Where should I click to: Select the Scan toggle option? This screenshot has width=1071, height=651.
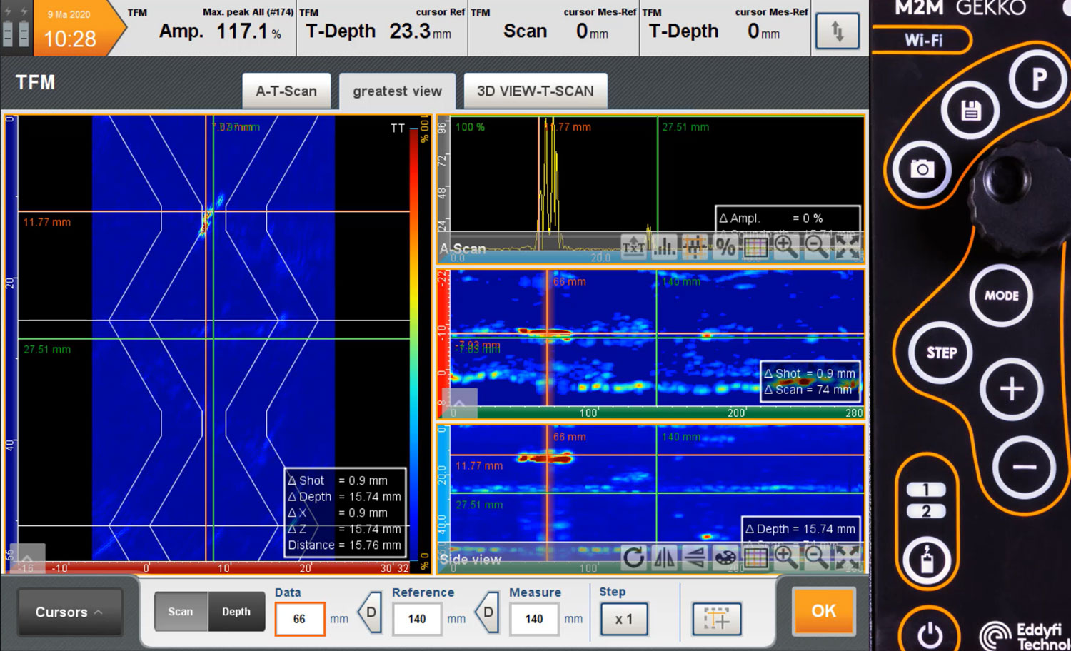coord(181,612)
